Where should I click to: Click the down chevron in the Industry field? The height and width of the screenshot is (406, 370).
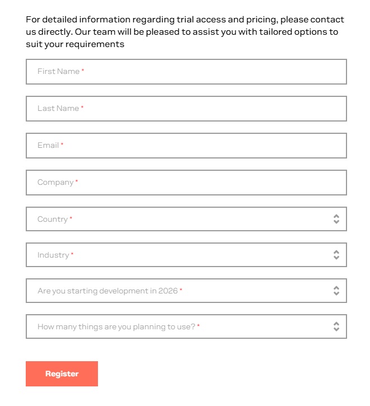pos(336,258)
